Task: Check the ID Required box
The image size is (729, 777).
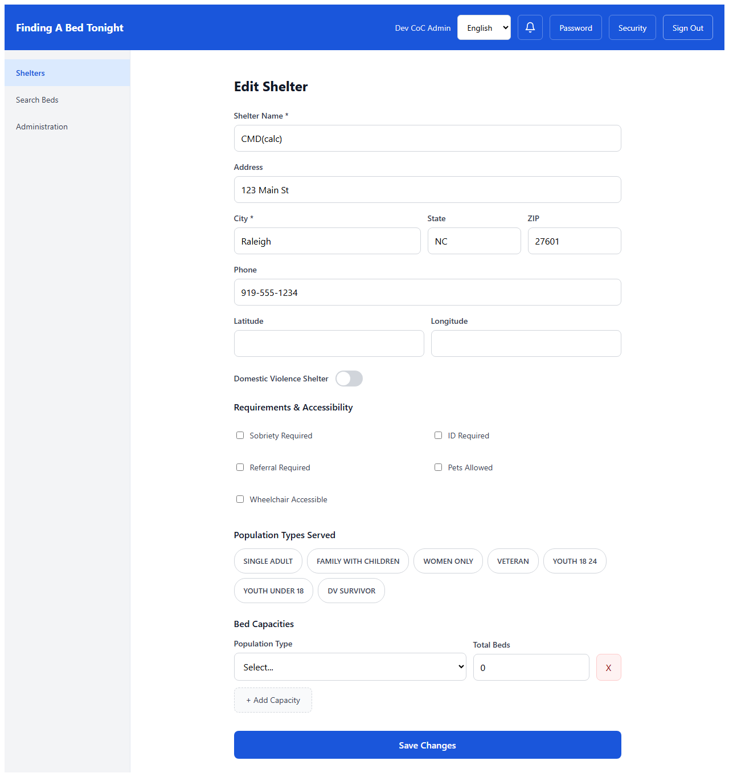Action: tap(438, 435)
